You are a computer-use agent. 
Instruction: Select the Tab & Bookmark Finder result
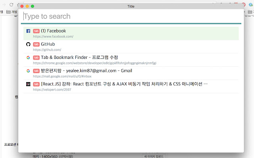pos(131,60)
